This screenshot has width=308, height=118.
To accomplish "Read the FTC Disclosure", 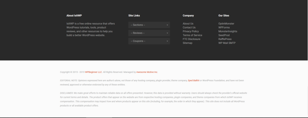I will [x=192, y=39].
